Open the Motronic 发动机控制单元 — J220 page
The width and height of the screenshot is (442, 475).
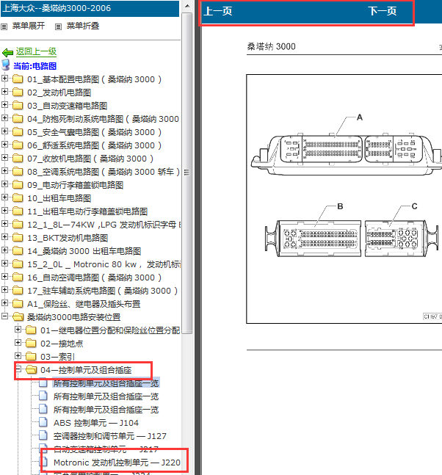(x=117, y=463)
